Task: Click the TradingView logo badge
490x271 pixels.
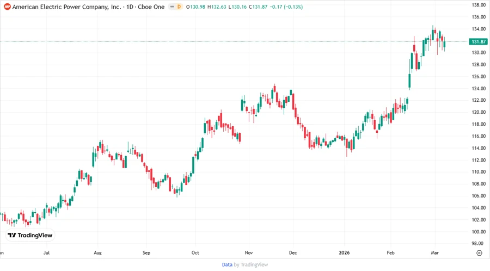Action: [x=30, y=235]
